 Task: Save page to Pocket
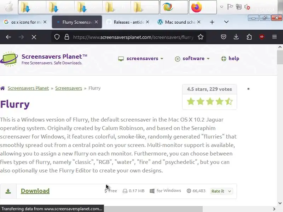[x=224, y=37]
